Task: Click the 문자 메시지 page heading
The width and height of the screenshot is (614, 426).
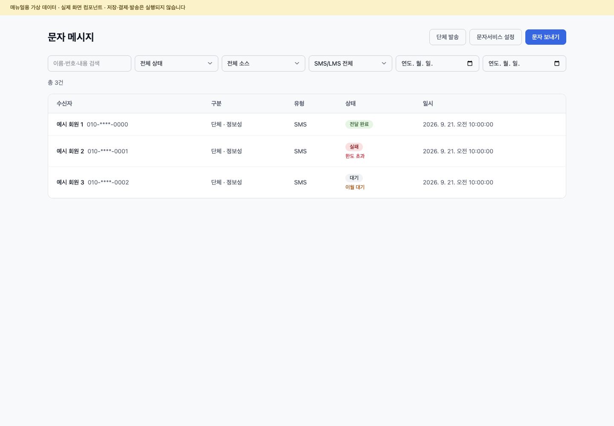Action: click(x=71, y=37)
